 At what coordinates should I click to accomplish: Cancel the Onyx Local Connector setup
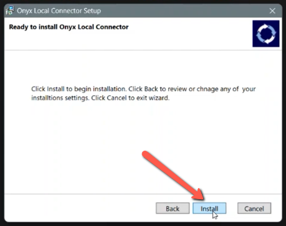(254, 208)
